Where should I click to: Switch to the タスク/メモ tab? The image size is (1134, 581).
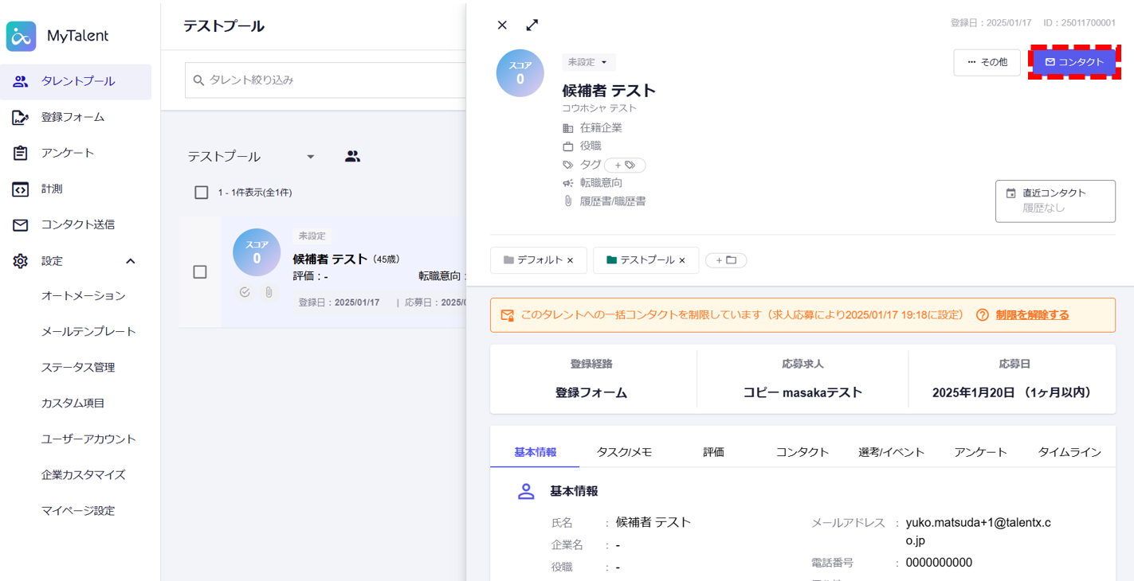624,452
